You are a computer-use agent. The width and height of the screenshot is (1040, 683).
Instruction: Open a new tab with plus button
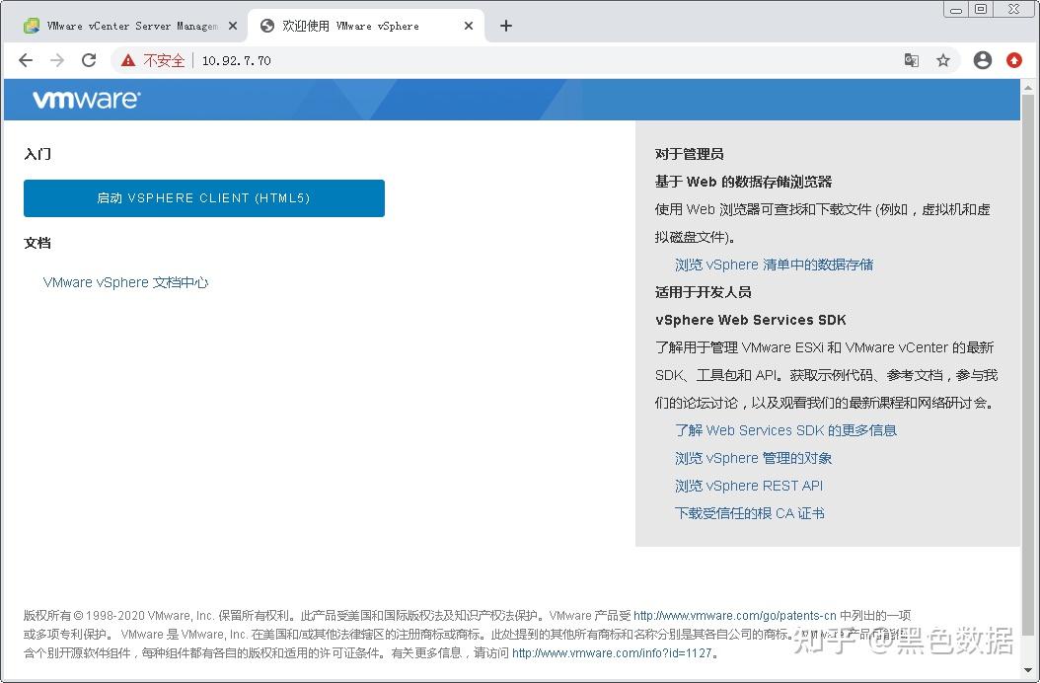[x=506, y=26]
